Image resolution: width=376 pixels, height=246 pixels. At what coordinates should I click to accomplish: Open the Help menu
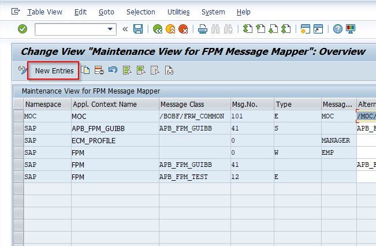(x=243, y=12)
